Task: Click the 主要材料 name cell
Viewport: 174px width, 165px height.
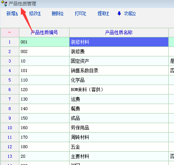Action: 119,156
